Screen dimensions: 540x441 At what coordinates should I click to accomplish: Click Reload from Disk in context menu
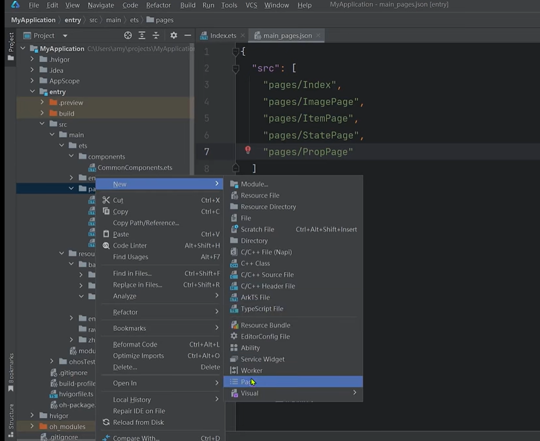pos(138,422)
